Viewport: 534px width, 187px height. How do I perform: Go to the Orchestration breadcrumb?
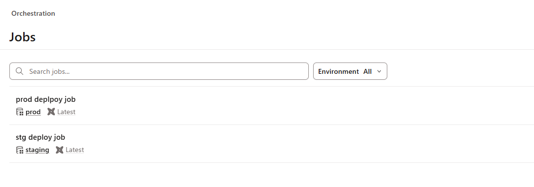point(33,14)
